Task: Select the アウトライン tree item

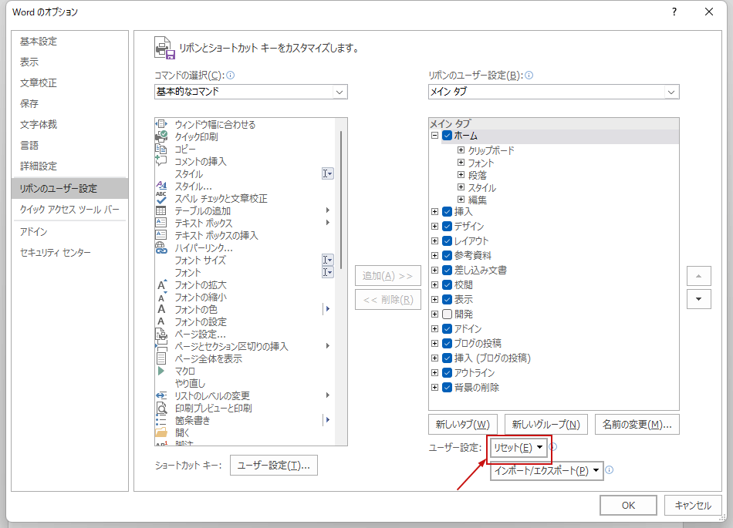Action: click(x=475, y=372)
